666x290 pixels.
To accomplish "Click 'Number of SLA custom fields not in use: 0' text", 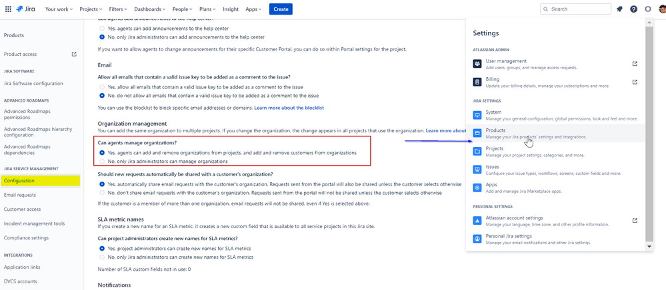I will pos(145,269).
